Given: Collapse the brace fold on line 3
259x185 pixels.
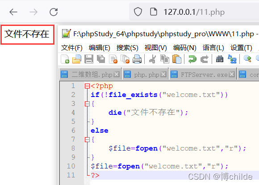Looking at the screenshot, I should coord(87,104).
